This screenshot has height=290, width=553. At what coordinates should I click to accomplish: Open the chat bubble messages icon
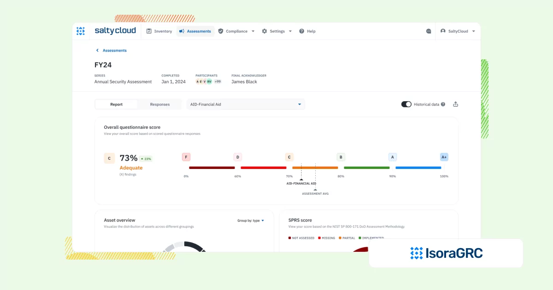click(x=429, y=31)
